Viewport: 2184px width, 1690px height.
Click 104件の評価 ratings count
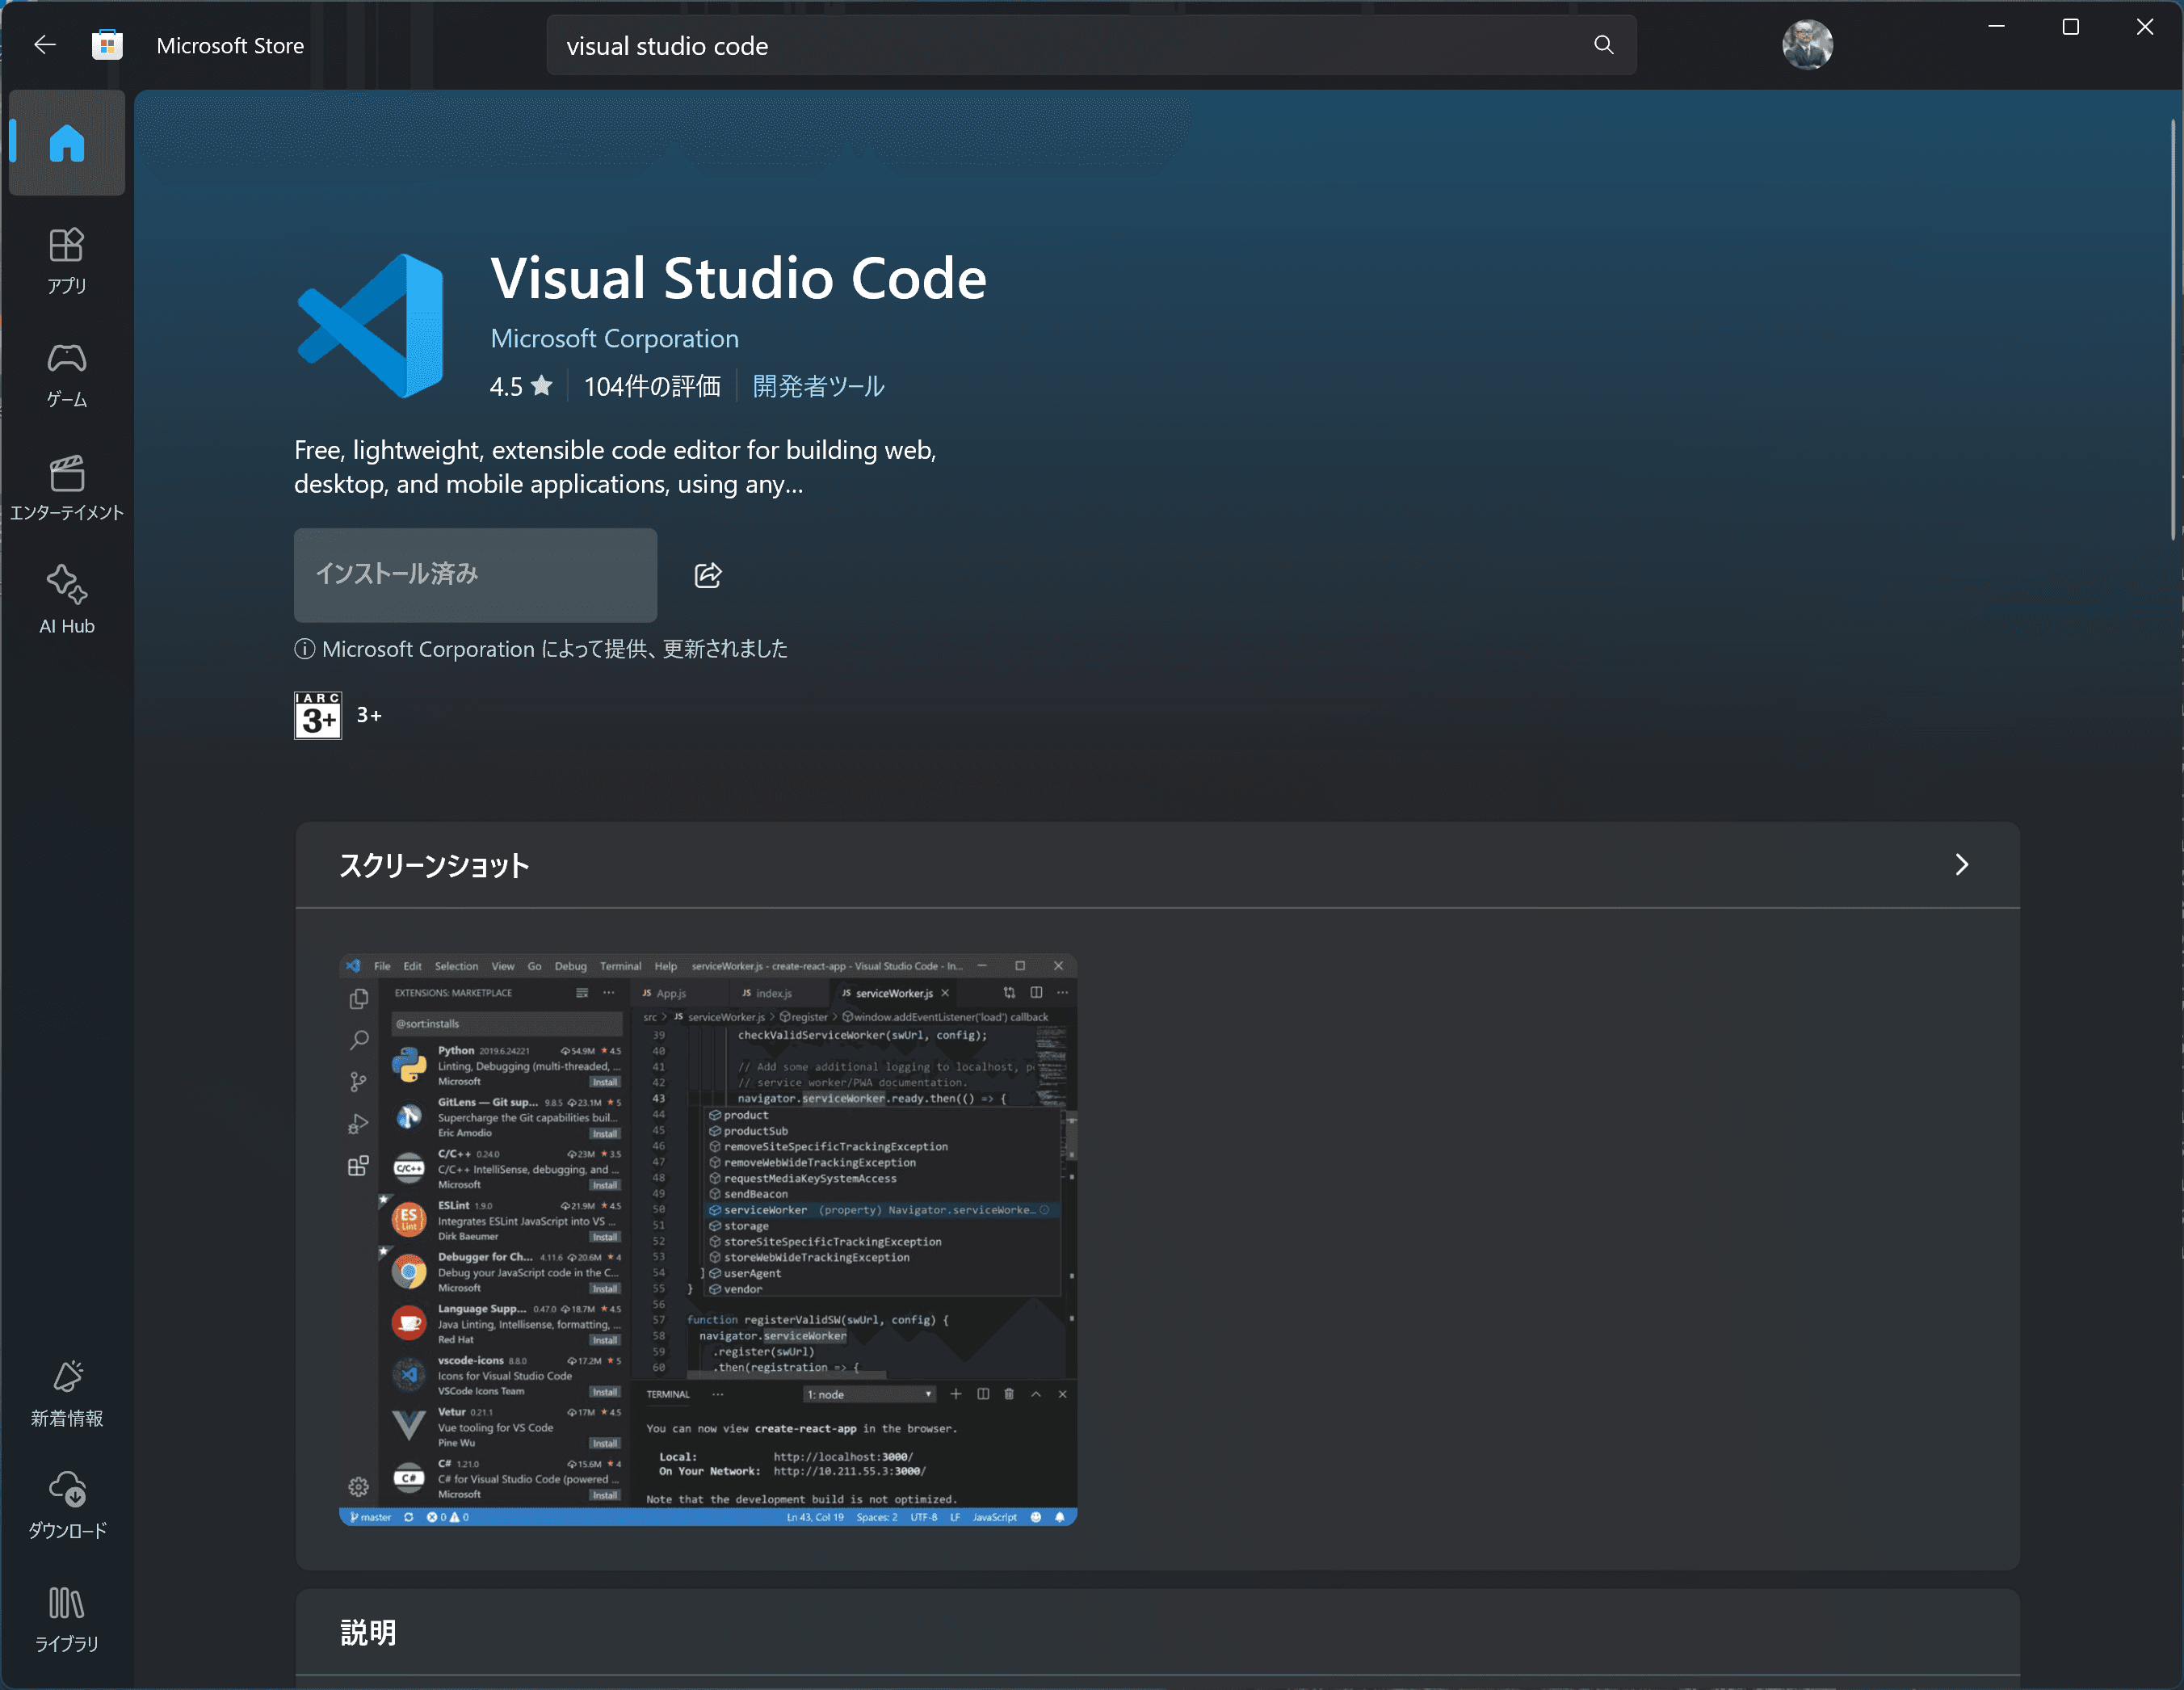[652, 386]
